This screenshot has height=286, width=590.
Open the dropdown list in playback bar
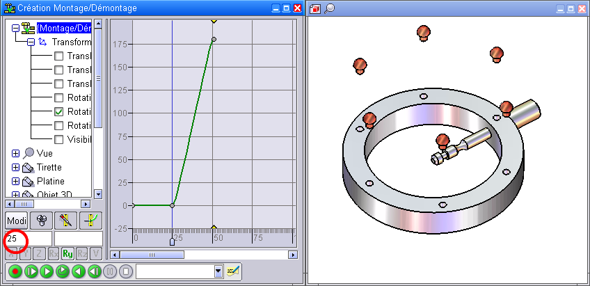218,271
